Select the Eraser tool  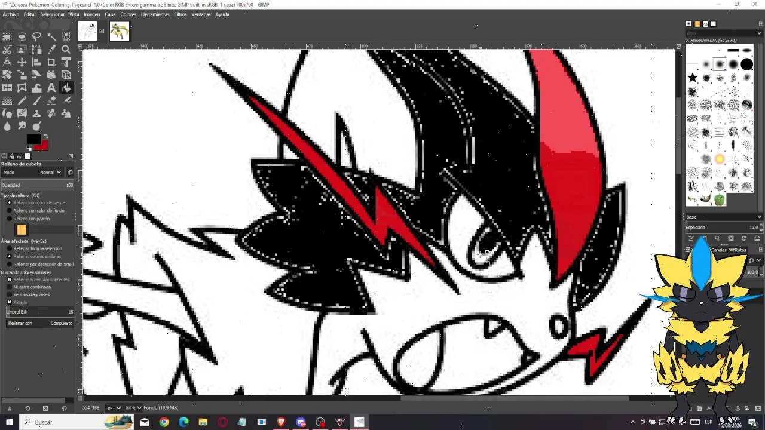51,100
